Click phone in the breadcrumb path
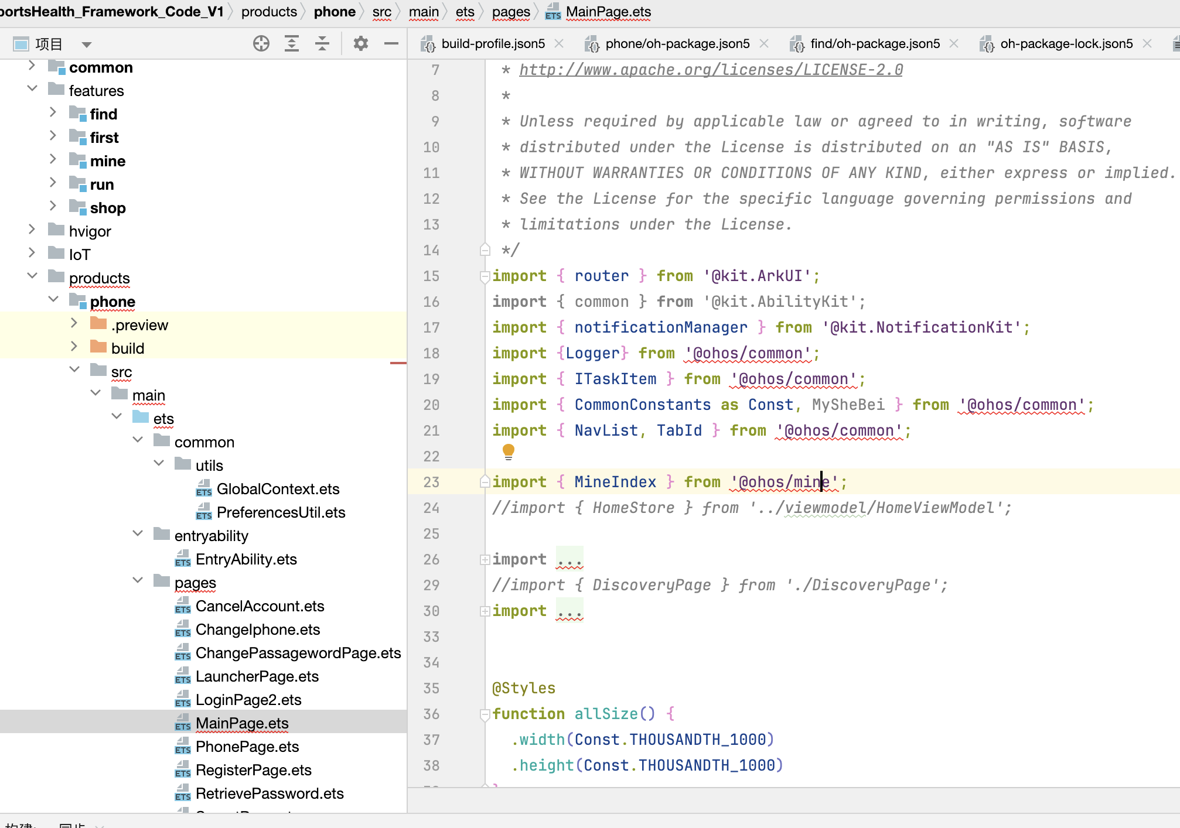 (335, 12)
